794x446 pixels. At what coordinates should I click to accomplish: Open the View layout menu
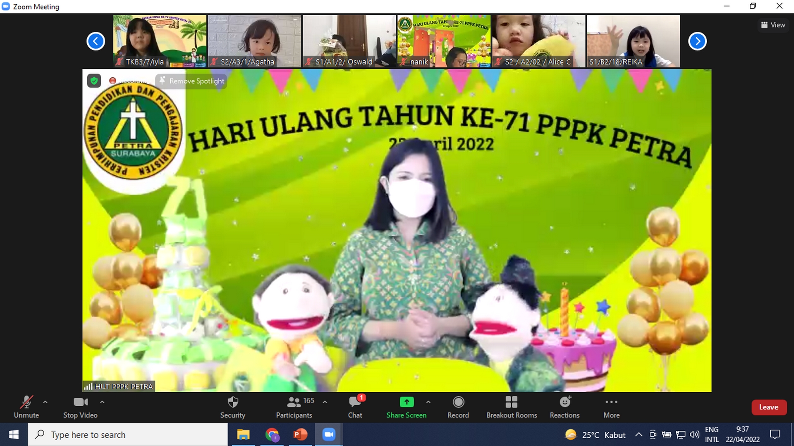tap(773, 25)
